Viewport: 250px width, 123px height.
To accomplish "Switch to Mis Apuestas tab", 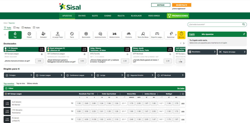I will (x=207, y=34).
